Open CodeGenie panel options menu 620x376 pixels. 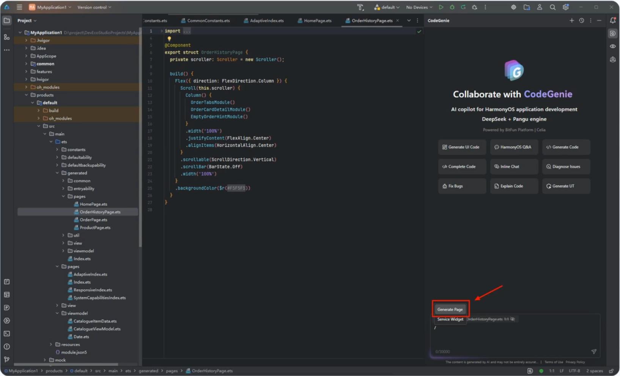590,20
